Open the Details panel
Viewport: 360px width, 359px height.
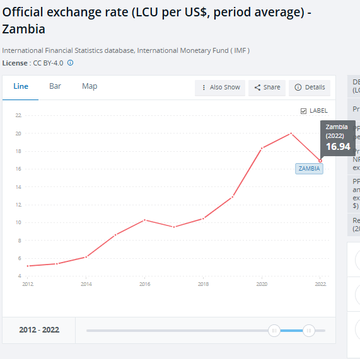pos(310,88)
